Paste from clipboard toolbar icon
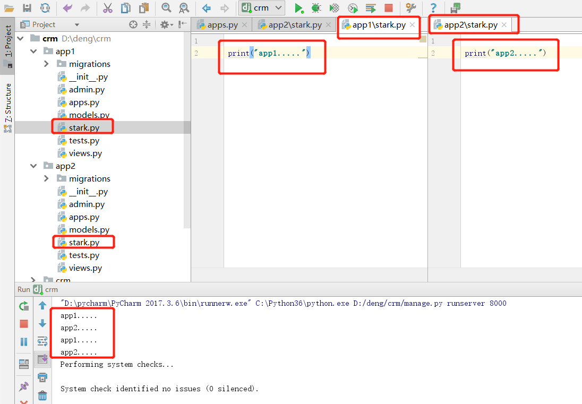The image size is (582, 404). tap(144, 8)
